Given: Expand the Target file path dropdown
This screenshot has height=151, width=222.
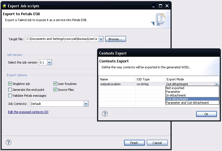Looking at the screenshot, I should point(101,39).
